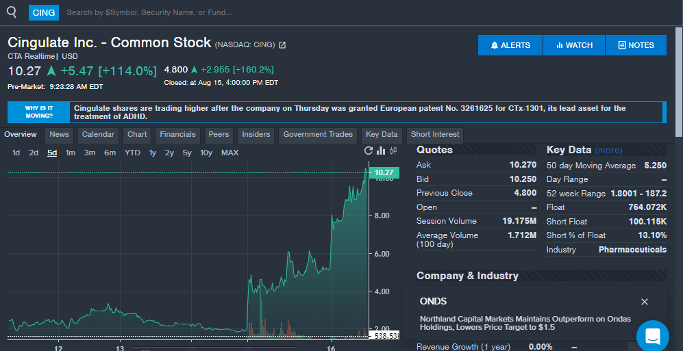Click the Short % of Float 13.10%
This screenshot has height=351, width=683.
pyautogui.click(x=652, y=235)
